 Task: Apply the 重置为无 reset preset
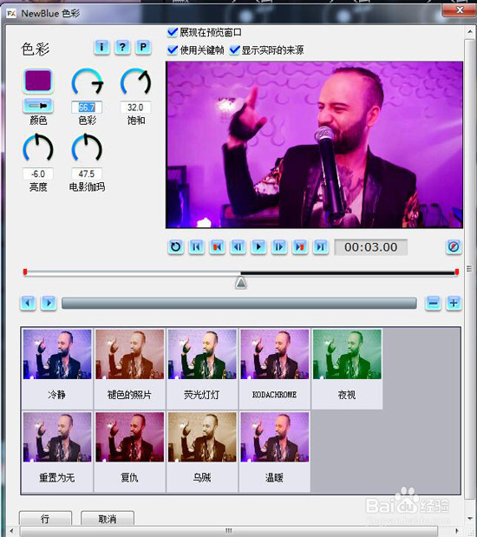tap(57, 451)
